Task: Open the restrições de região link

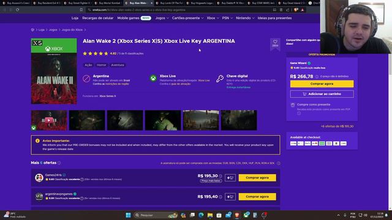Action: [x=117, y=84]
